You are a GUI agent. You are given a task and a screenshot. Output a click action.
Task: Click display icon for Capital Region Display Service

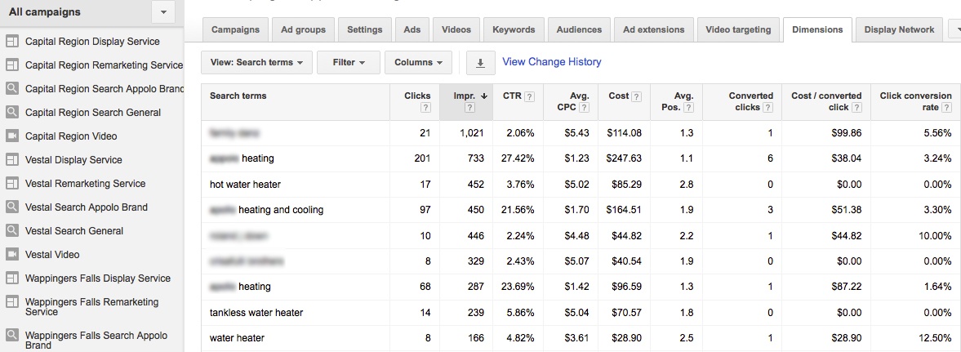[x=12, y=42]
